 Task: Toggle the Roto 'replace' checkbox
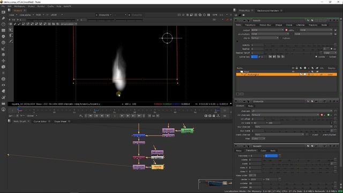coord(281,38)
